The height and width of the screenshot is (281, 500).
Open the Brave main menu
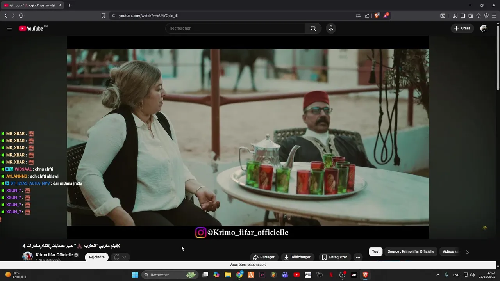tap(494, 16)
